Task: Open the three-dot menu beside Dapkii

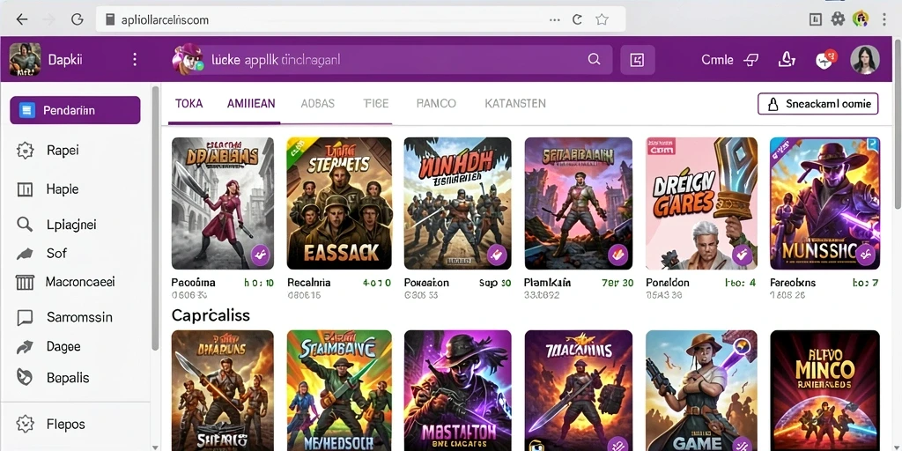Action: (x=135, y=60)
